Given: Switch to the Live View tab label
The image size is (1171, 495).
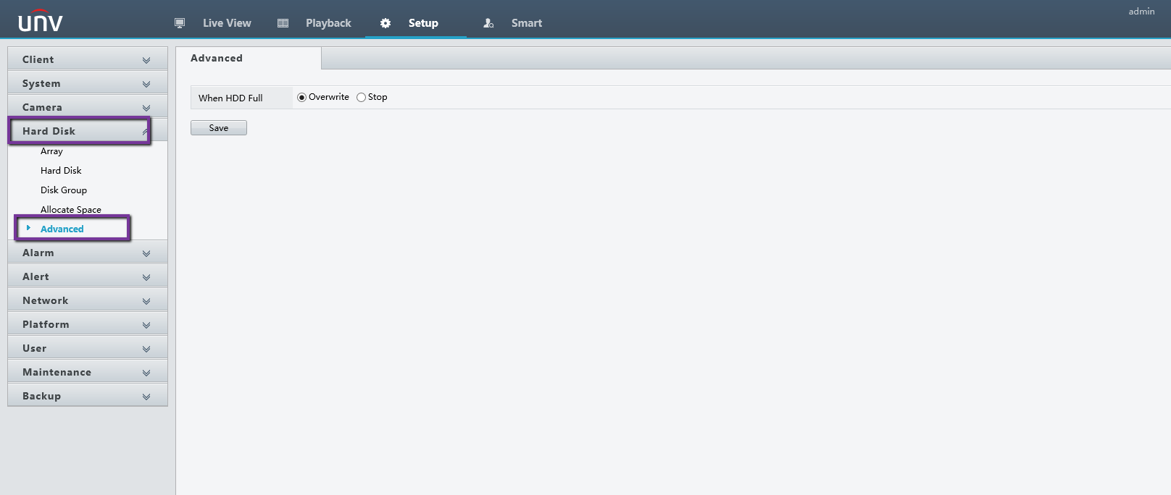Looking at the screenshot, I should pyautogui.click(x=227, y=23).
